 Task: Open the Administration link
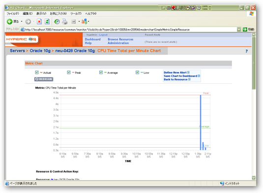118,43
